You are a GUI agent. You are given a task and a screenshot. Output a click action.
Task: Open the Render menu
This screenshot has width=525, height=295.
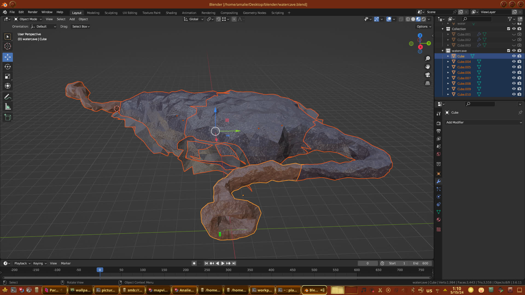(x=33, y=12)
